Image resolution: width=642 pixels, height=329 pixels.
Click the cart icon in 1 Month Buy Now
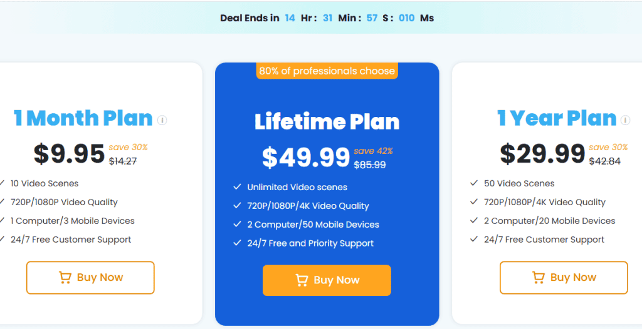(x=65, y=278)
